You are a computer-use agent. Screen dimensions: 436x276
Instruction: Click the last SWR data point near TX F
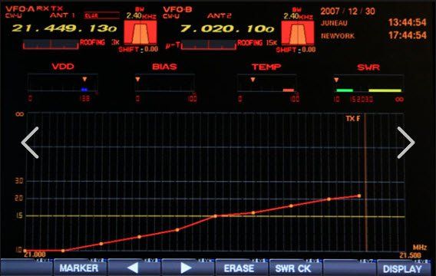tap(359, 196)
